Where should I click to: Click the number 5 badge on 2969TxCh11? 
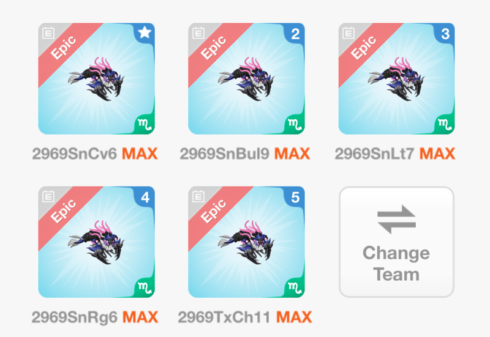(x=295, y=197)
